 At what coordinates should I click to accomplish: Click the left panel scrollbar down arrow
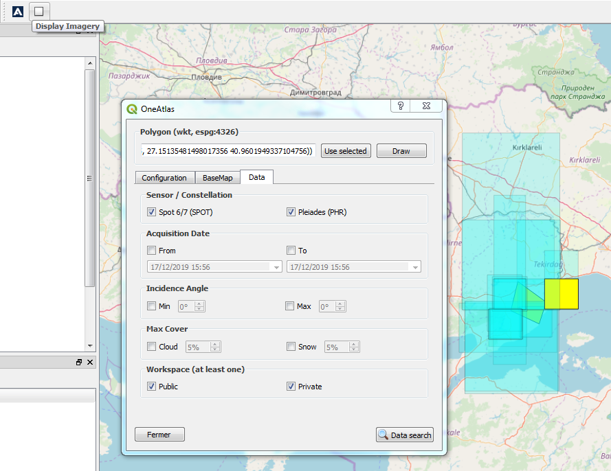(90, 345)
